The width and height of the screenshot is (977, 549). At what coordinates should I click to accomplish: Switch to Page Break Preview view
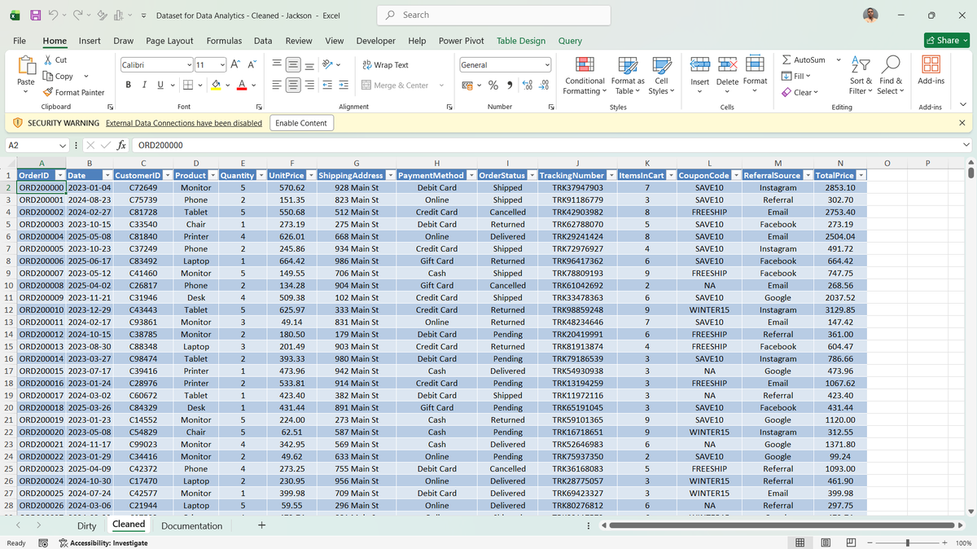pos(851,542)
